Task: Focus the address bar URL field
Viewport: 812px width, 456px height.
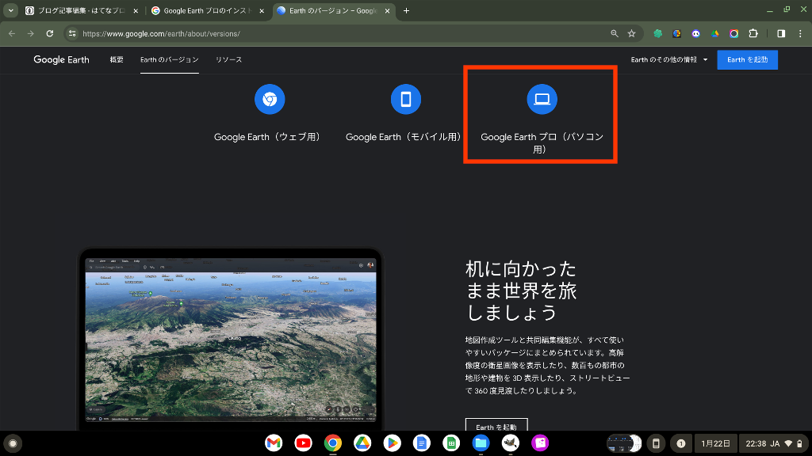Action: [342, 33]
